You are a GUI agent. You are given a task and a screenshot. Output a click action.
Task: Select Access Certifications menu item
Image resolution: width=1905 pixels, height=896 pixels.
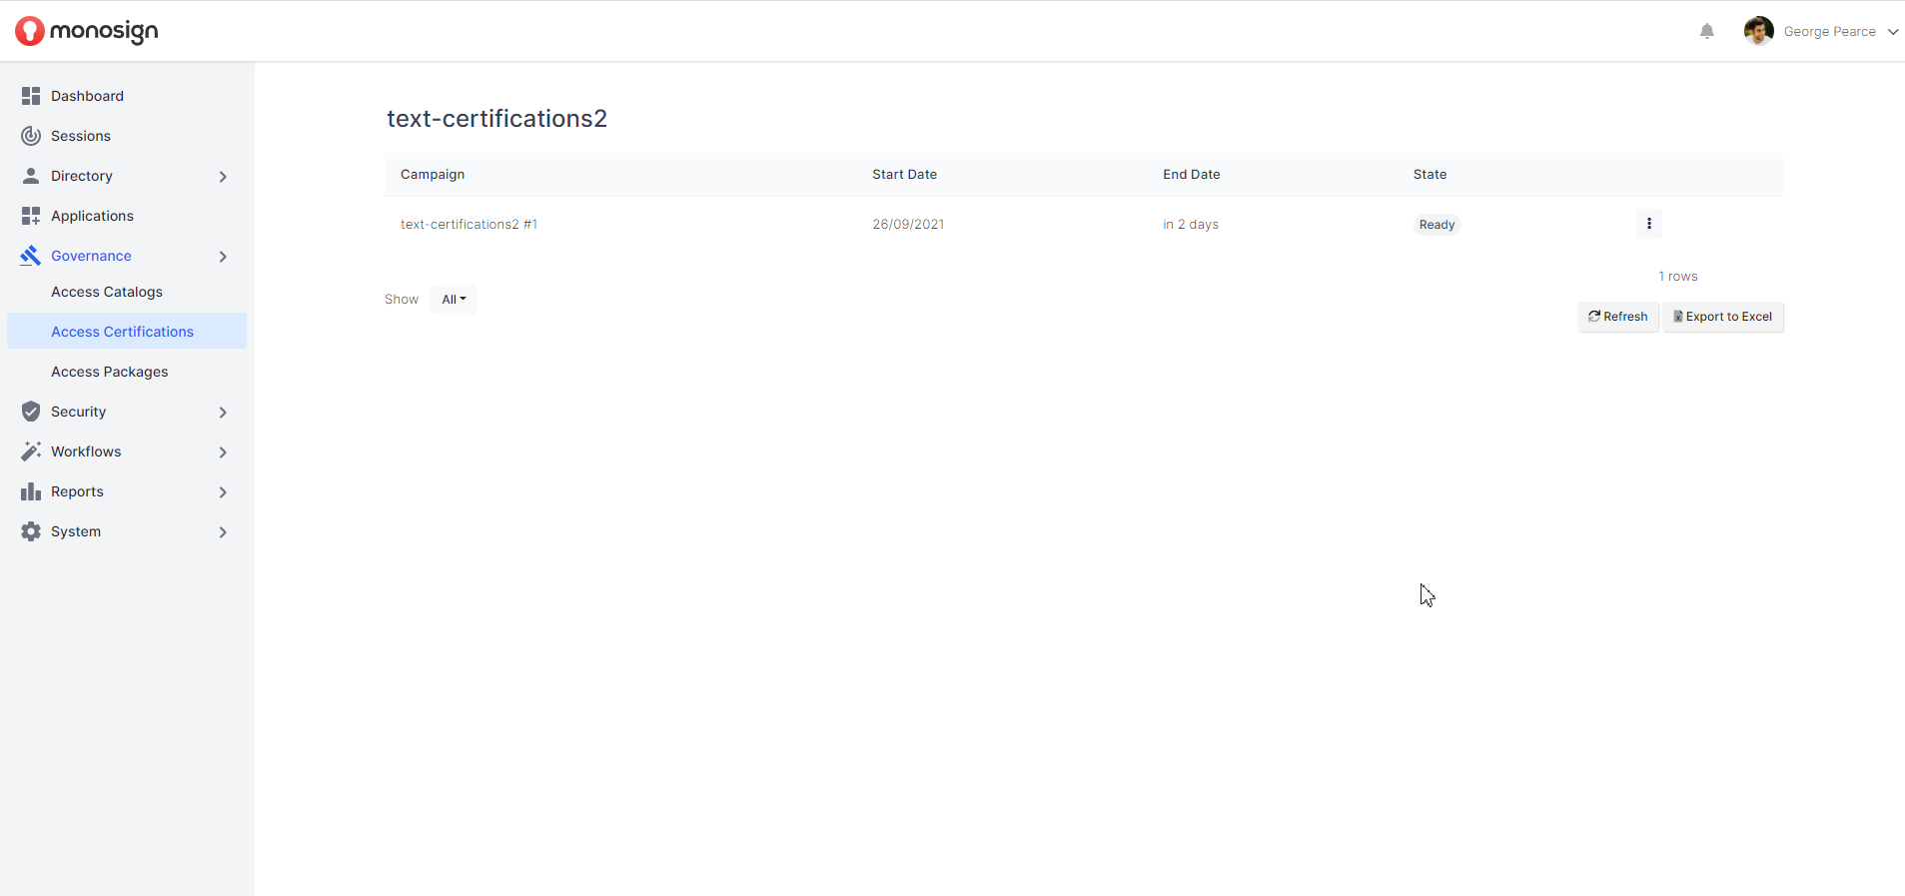122,332
